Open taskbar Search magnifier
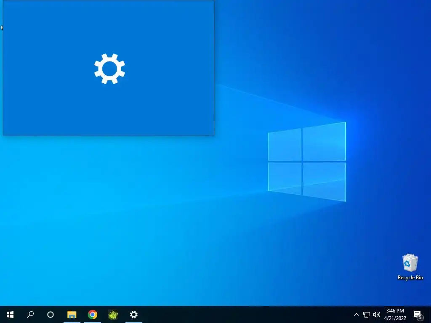The width and height of the screenshot is (431, 323). tap(30, 315)
